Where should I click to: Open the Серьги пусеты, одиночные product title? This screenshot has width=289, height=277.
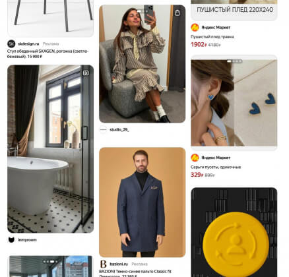tap(216, 167)
